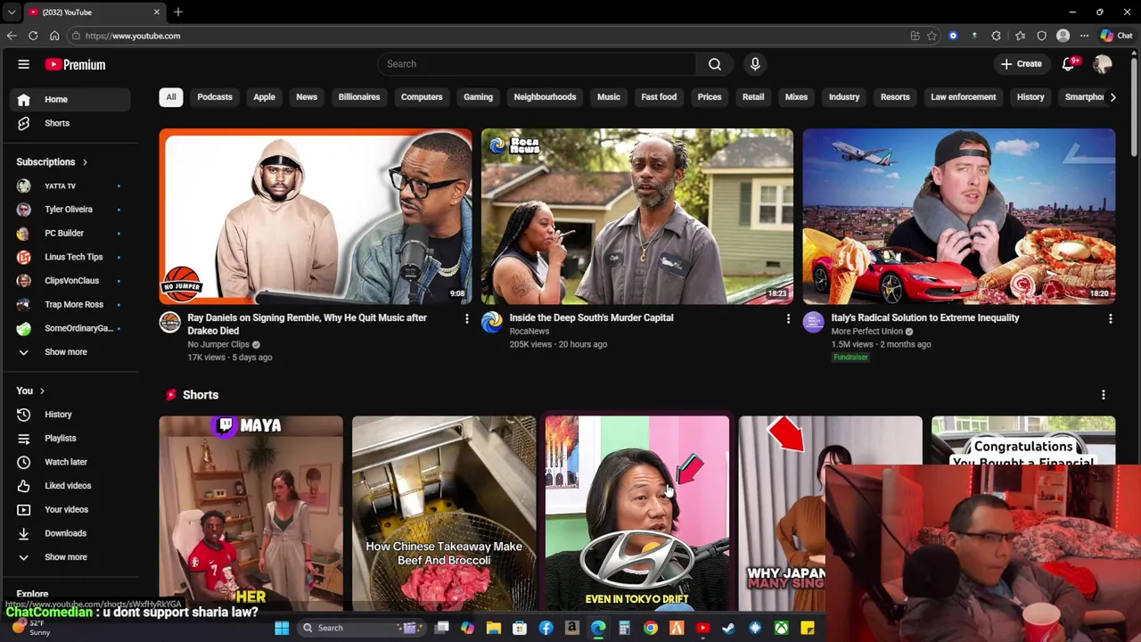
Task: Open Watch later list
Action: tap(71, 462)
